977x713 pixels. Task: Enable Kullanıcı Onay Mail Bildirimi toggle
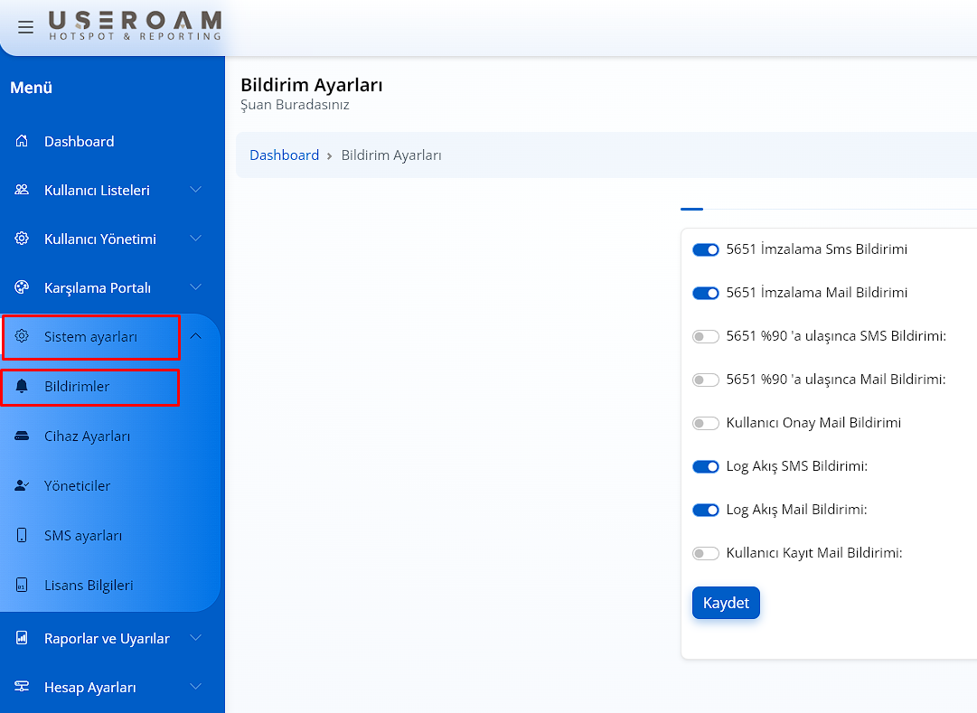(x=705, y=423)
